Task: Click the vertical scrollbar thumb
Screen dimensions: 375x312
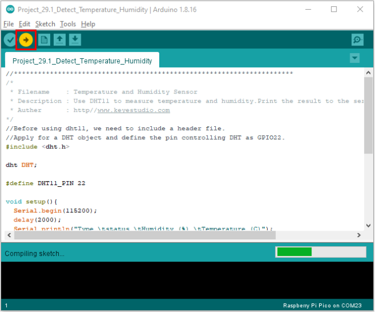Action: tap(368, 115)
